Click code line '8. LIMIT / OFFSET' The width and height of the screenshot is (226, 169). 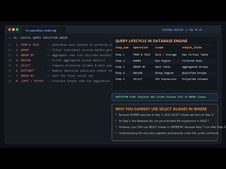click(x=30, y=81)
